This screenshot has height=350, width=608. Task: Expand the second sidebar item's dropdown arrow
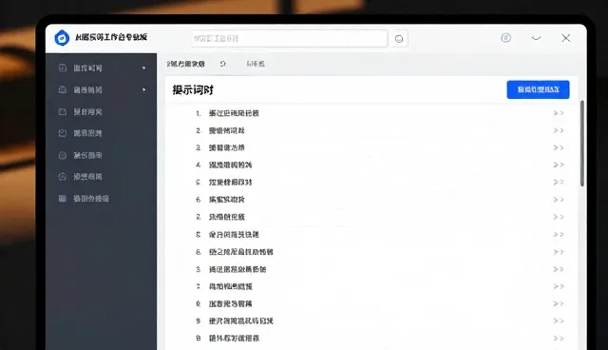(x=143, y=90)
